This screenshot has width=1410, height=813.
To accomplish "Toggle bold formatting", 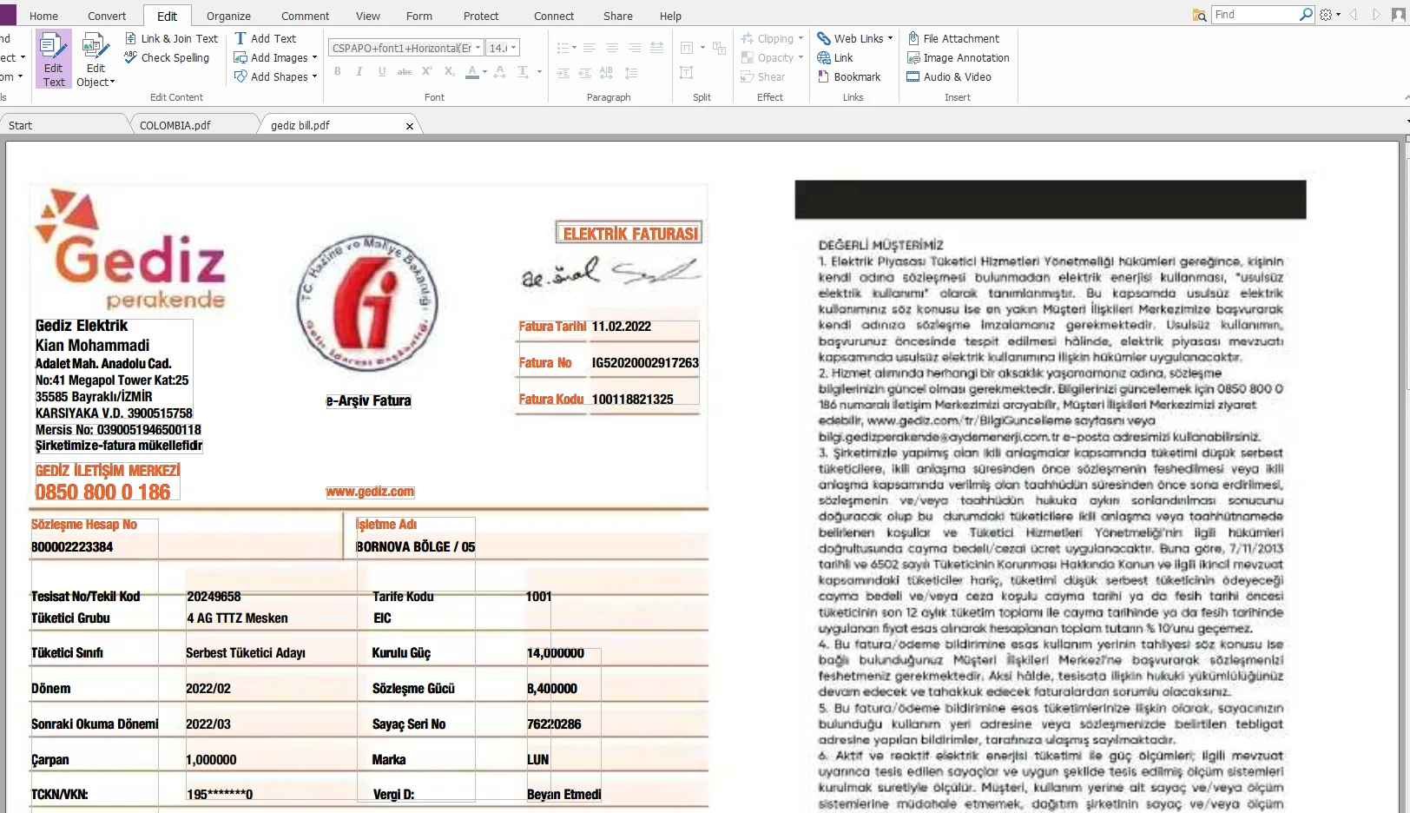I will pyautogui.click(x=338, y=72).
